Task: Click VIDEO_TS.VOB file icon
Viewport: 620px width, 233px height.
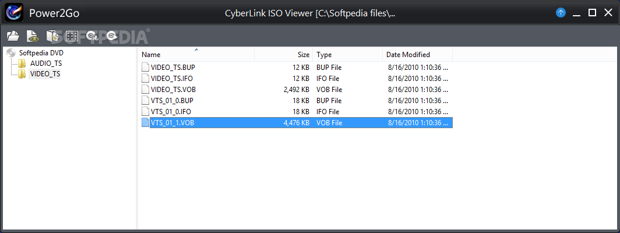Action: 146,89
